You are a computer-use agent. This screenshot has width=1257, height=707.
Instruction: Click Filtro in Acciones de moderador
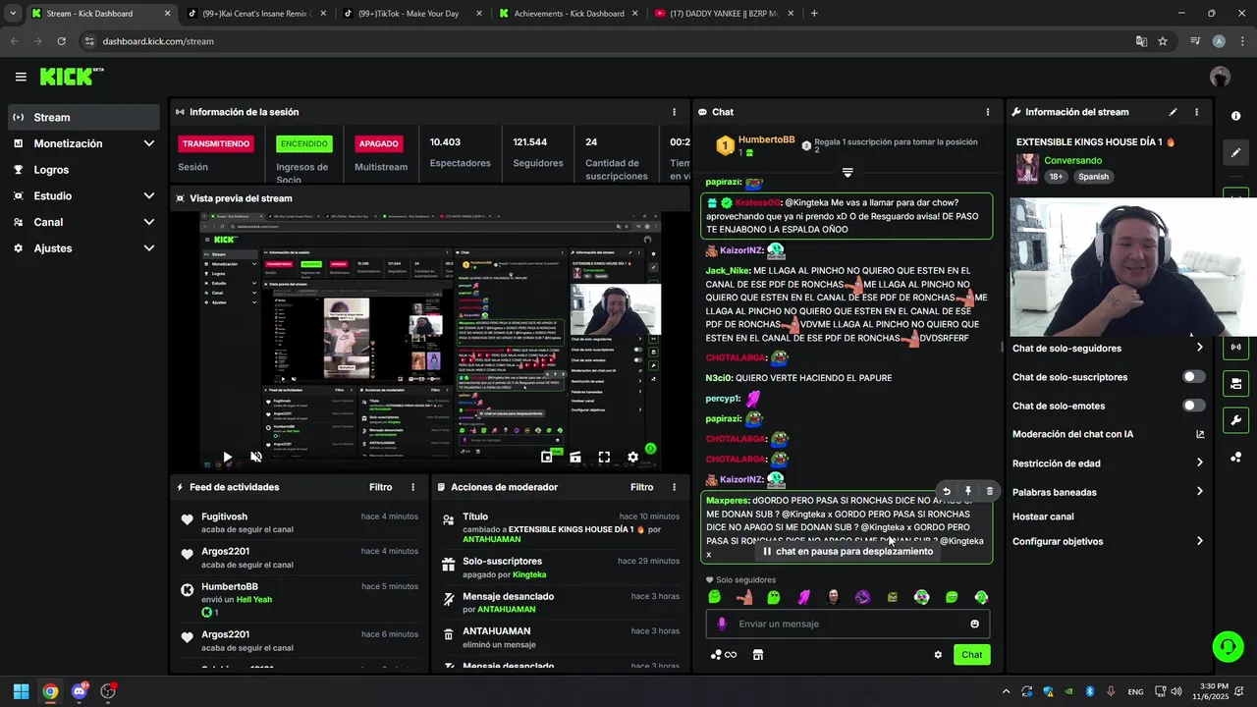point(641,487)
